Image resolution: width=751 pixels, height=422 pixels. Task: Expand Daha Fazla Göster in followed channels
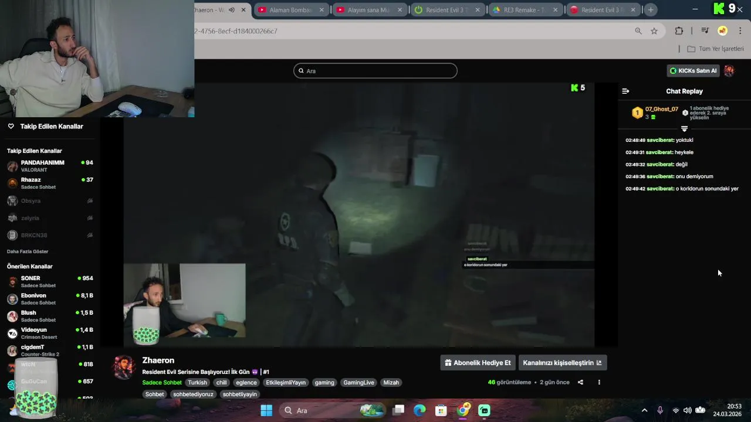[x=28, y=251]
